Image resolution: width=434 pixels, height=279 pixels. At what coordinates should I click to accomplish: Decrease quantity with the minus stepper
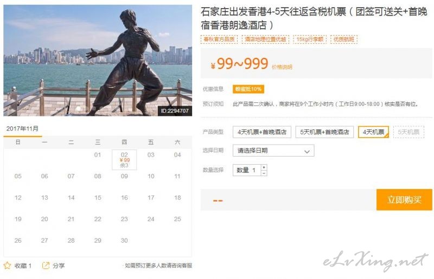coord(264,173)
